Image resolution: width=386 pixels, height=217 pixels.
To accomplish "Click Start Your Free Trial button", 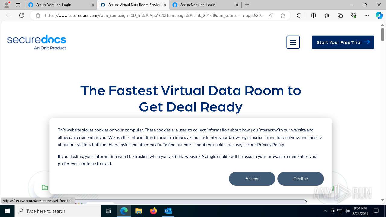I will [x=343, y=42].
